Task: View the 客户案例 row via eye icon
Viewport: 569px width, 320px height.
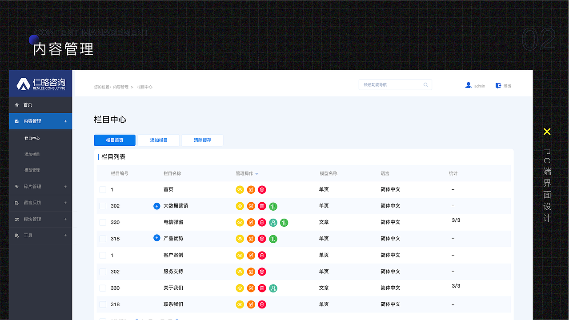Action: pyautogui.click(x=240, y=256)
